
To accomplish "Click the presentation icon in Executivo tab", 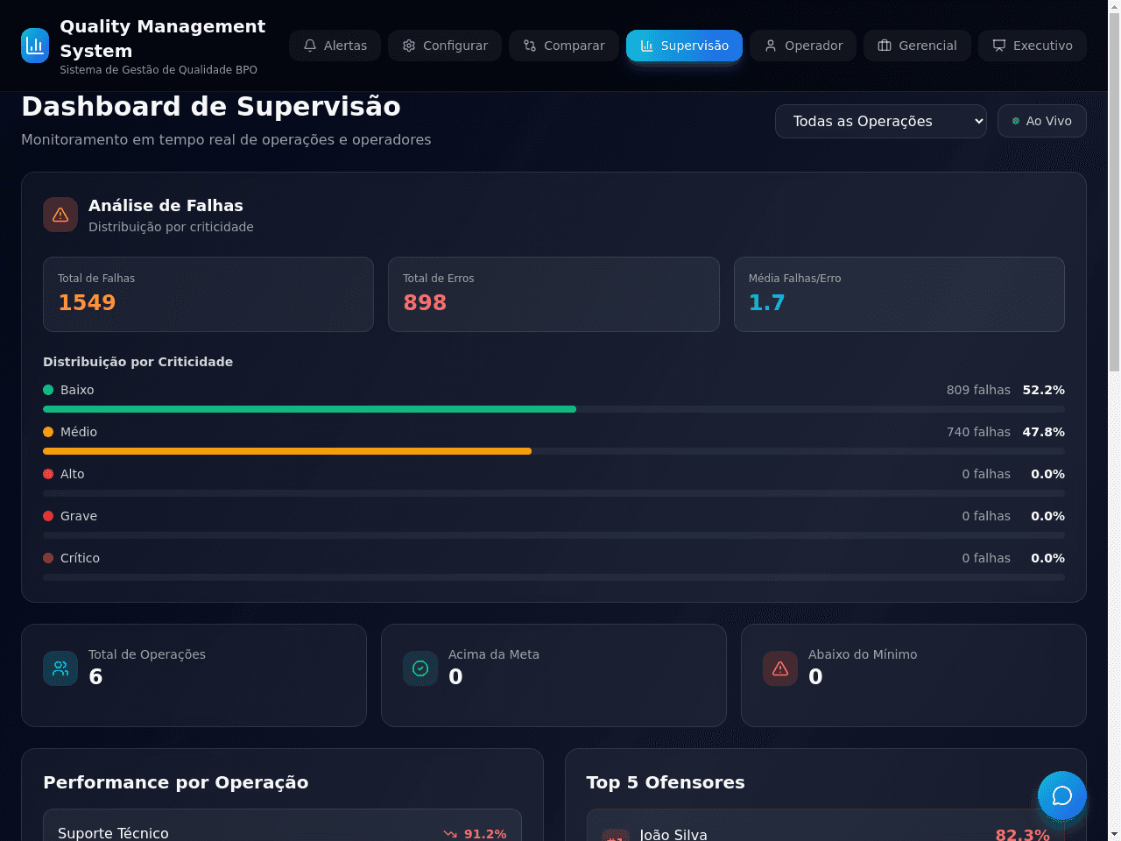I will (999, 46).
